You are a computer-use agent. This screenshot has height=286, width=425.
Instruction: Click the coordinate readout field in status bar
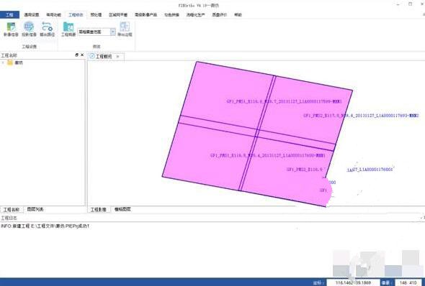tap(353, 282)
